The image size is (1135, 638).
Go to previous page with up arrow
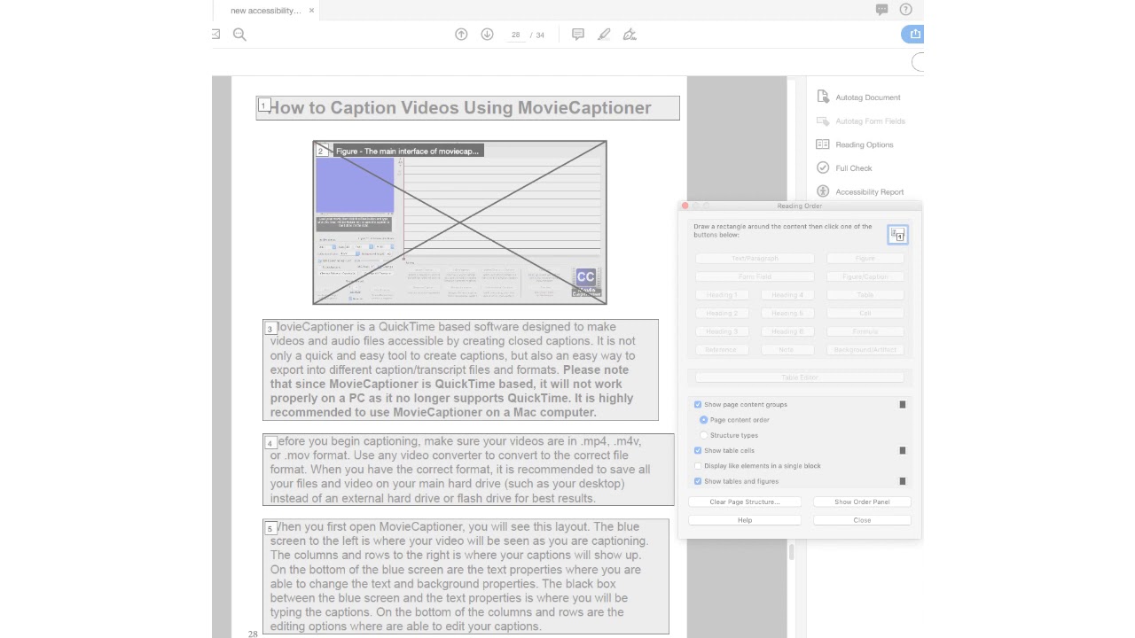pos(461,35)
